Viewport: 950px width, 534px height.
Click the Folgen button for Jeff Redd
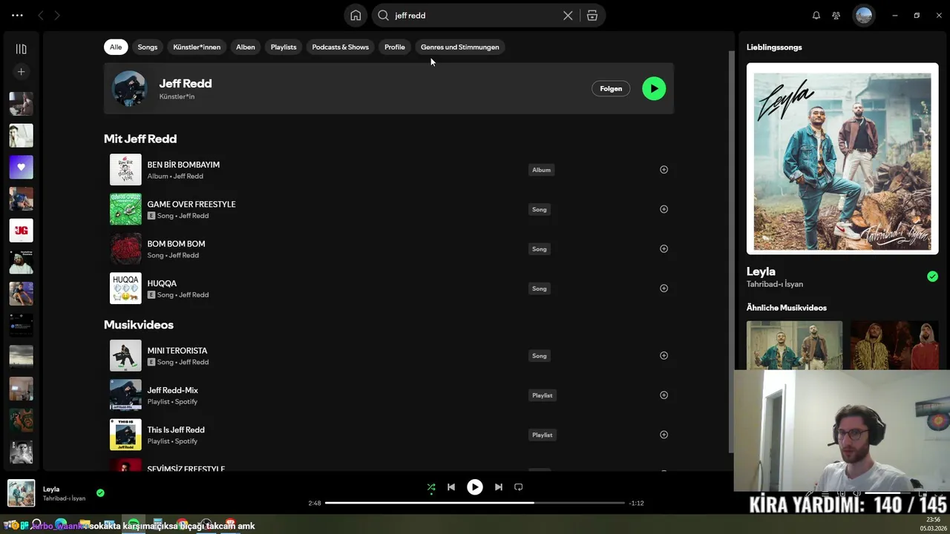click(x=611, y=88)
